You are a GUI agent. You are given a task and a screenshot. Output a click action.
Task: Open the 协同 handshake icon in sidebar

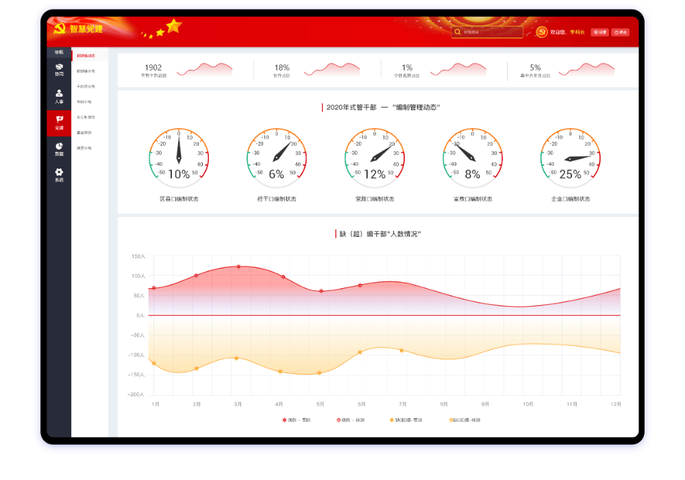click(59, 68)
